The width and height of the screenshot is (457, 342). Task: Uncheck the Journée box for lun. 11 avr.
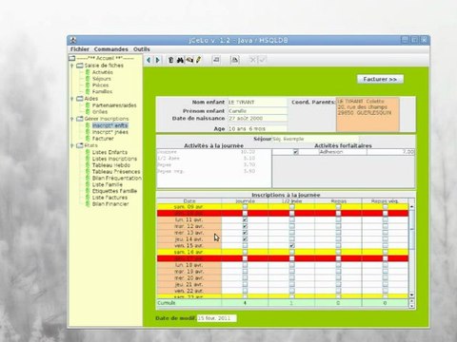[x=245, y=219]
